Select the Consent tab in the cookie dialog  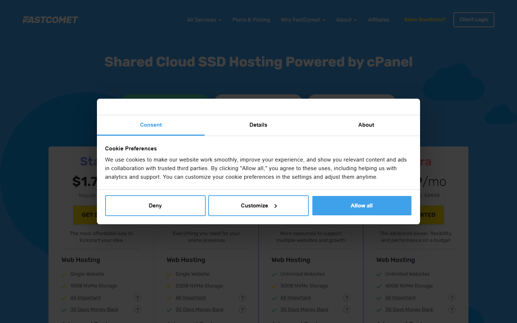151,125
